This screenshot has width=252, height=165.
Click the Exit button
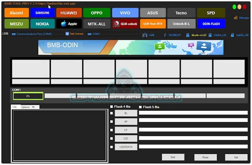coord(236,157)
